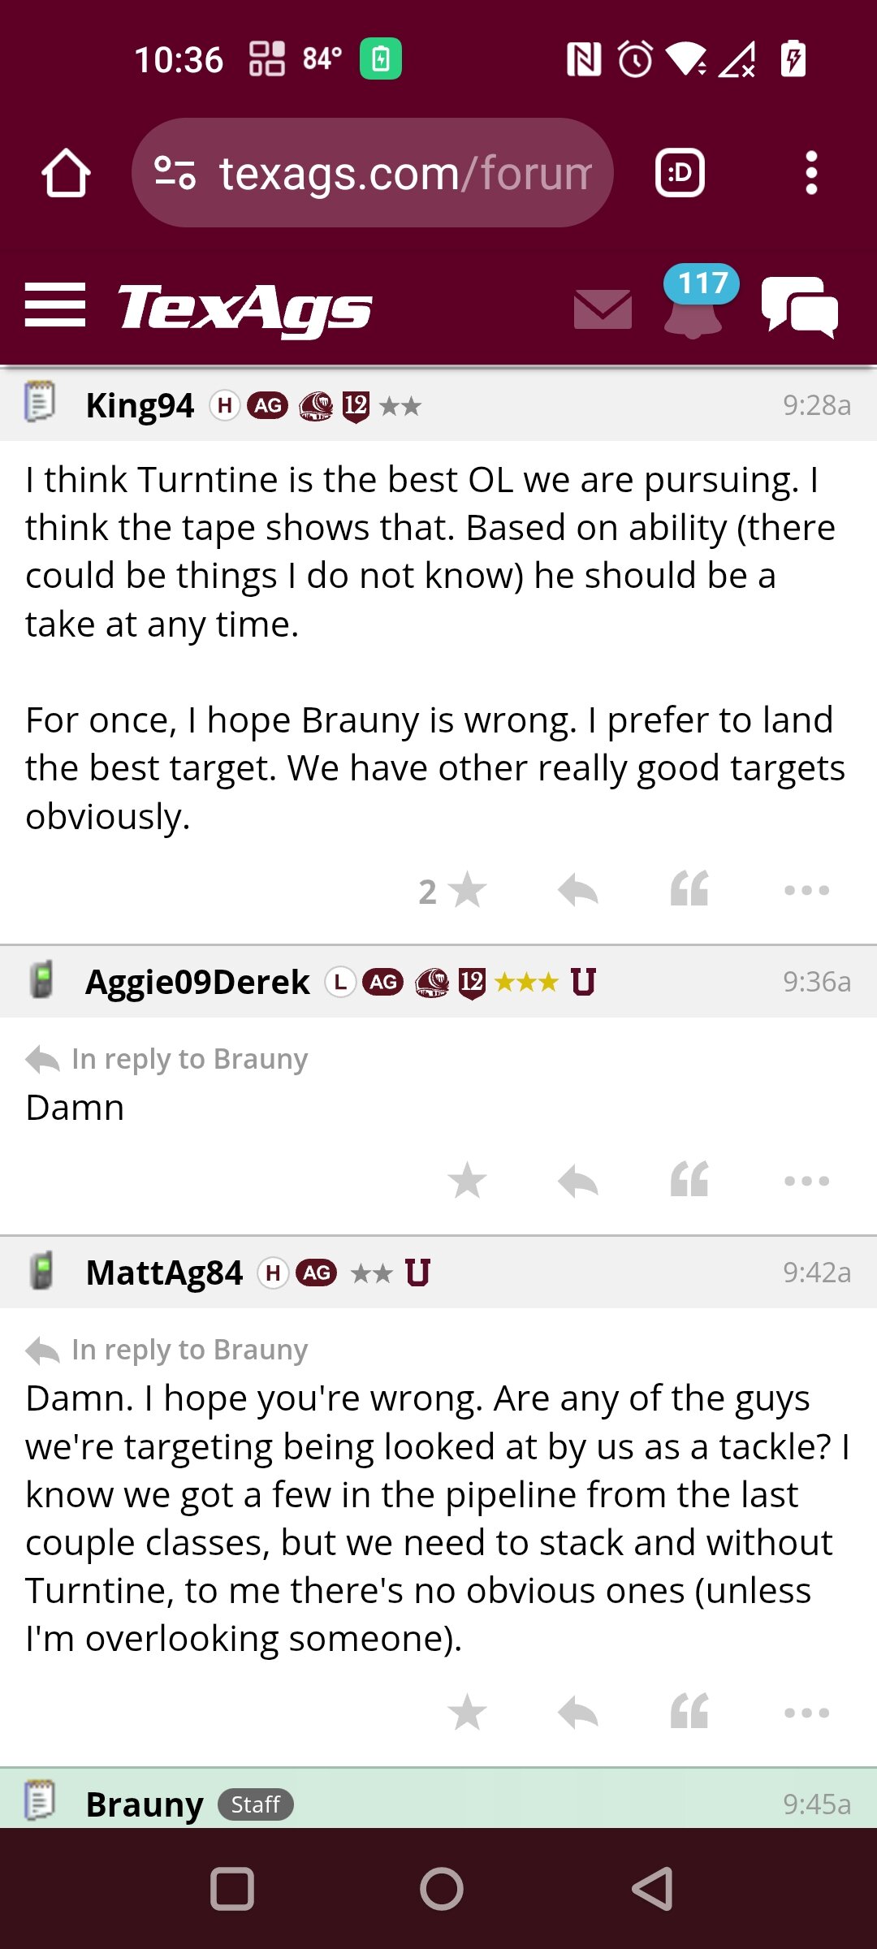Reply to King94's post
Screen dimensions: 877x1949
(578, 890)
